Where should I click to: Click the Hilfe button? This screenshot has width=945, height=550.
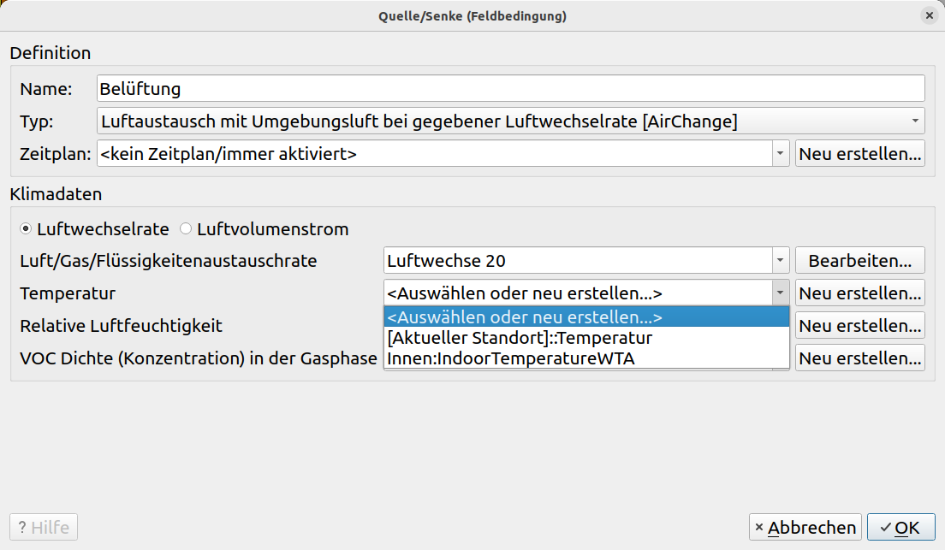44,528
